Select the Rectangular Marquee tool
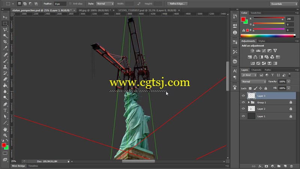The image size is (300, 169). 5,23
